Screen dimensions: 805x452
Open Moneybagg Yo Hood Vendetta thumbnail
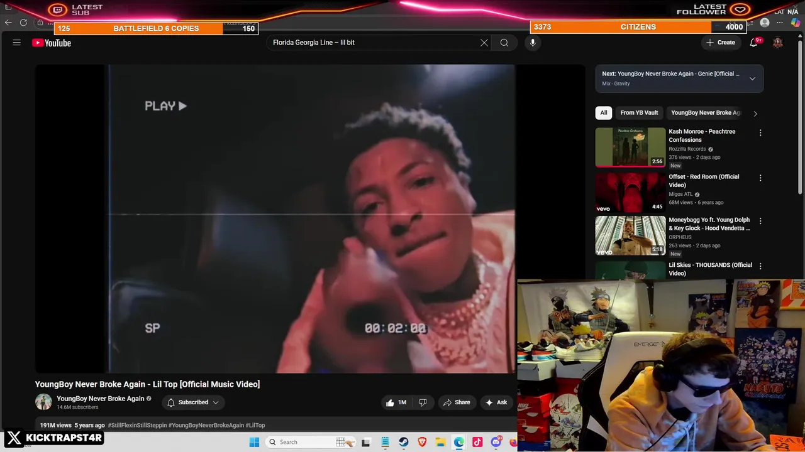[630, 236]
